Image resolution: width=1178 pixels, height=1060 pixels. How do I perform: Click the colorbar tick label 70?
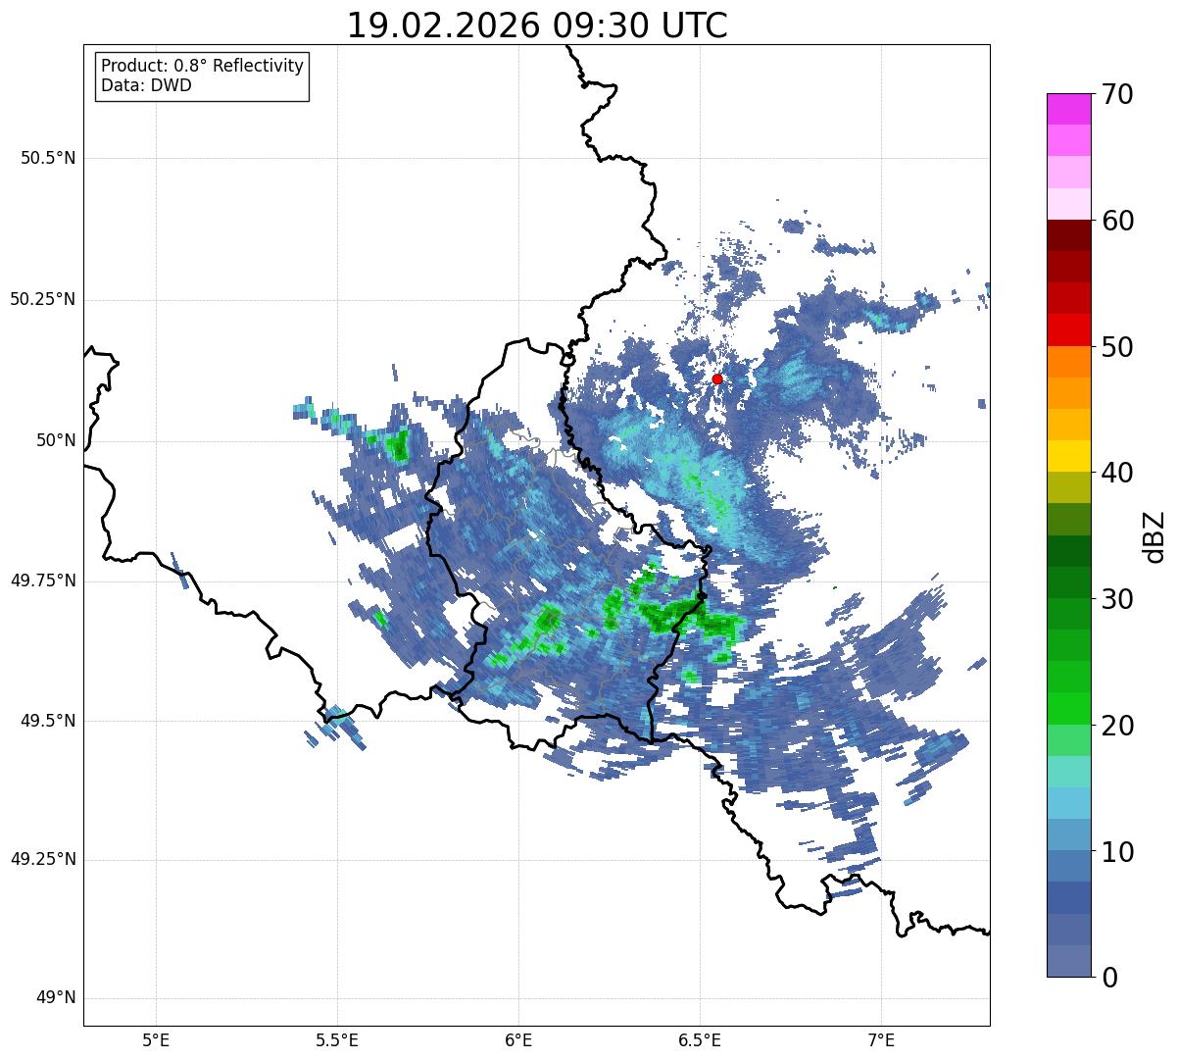point(1117,95)
